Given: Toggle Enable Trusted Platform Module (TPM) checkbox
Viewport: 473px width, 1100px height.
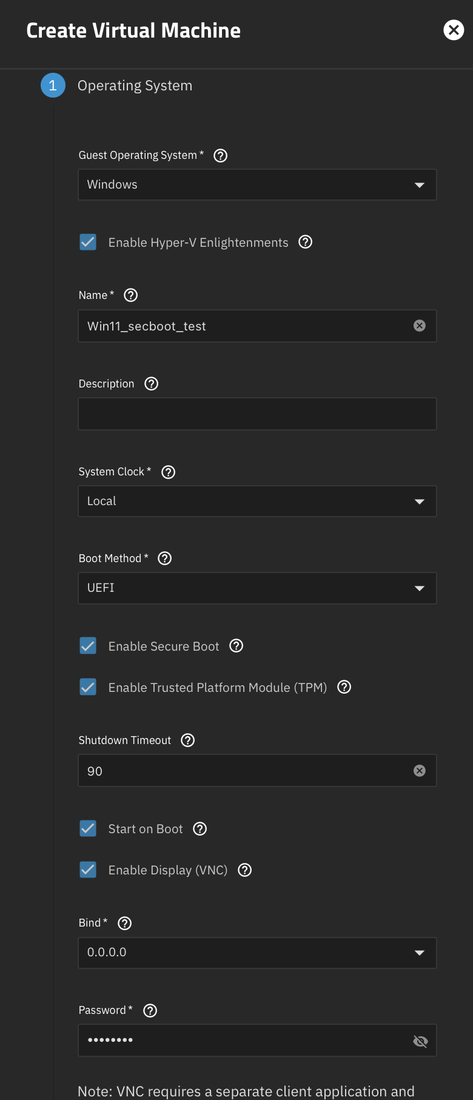Looking at the screenshot, I should 88,688.
